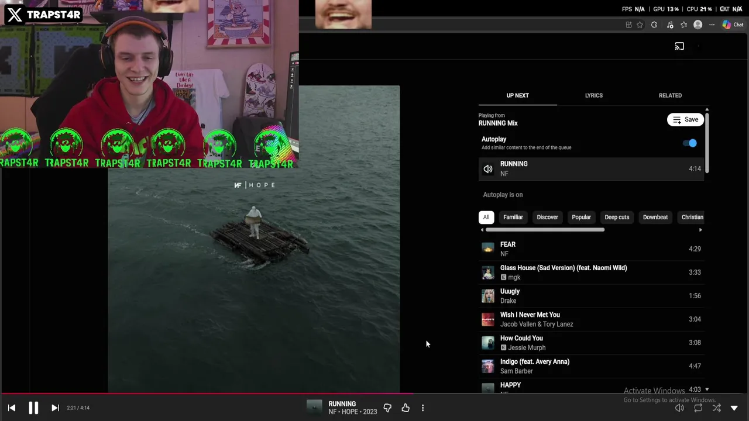749x421 pixels.
Task: Click the How Could You thumbnail
Action: pos(488,343)
